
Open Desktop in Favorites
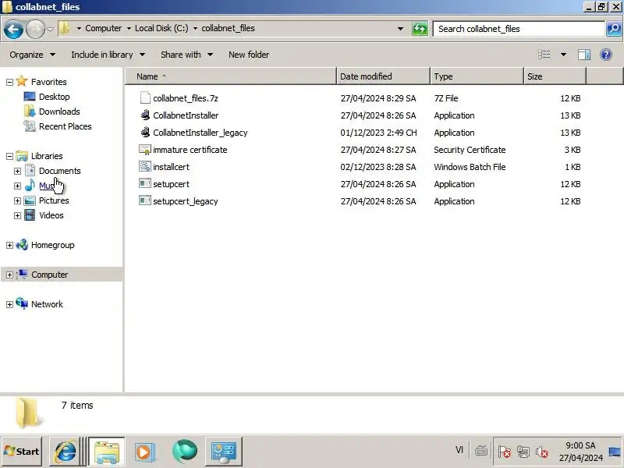click(54, 97)
